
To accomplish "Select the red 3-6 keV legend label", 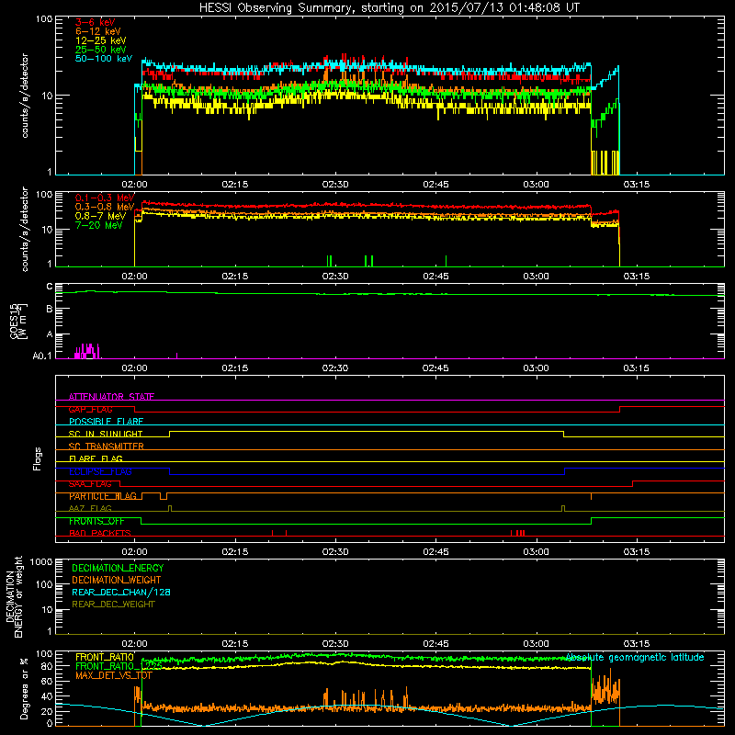I will pos(96,22).
